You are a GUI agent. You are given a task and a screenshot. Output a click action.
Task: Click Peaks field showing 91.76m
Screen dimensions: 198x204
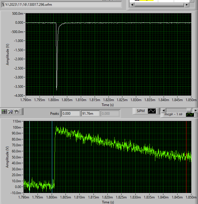click(90, 114)
